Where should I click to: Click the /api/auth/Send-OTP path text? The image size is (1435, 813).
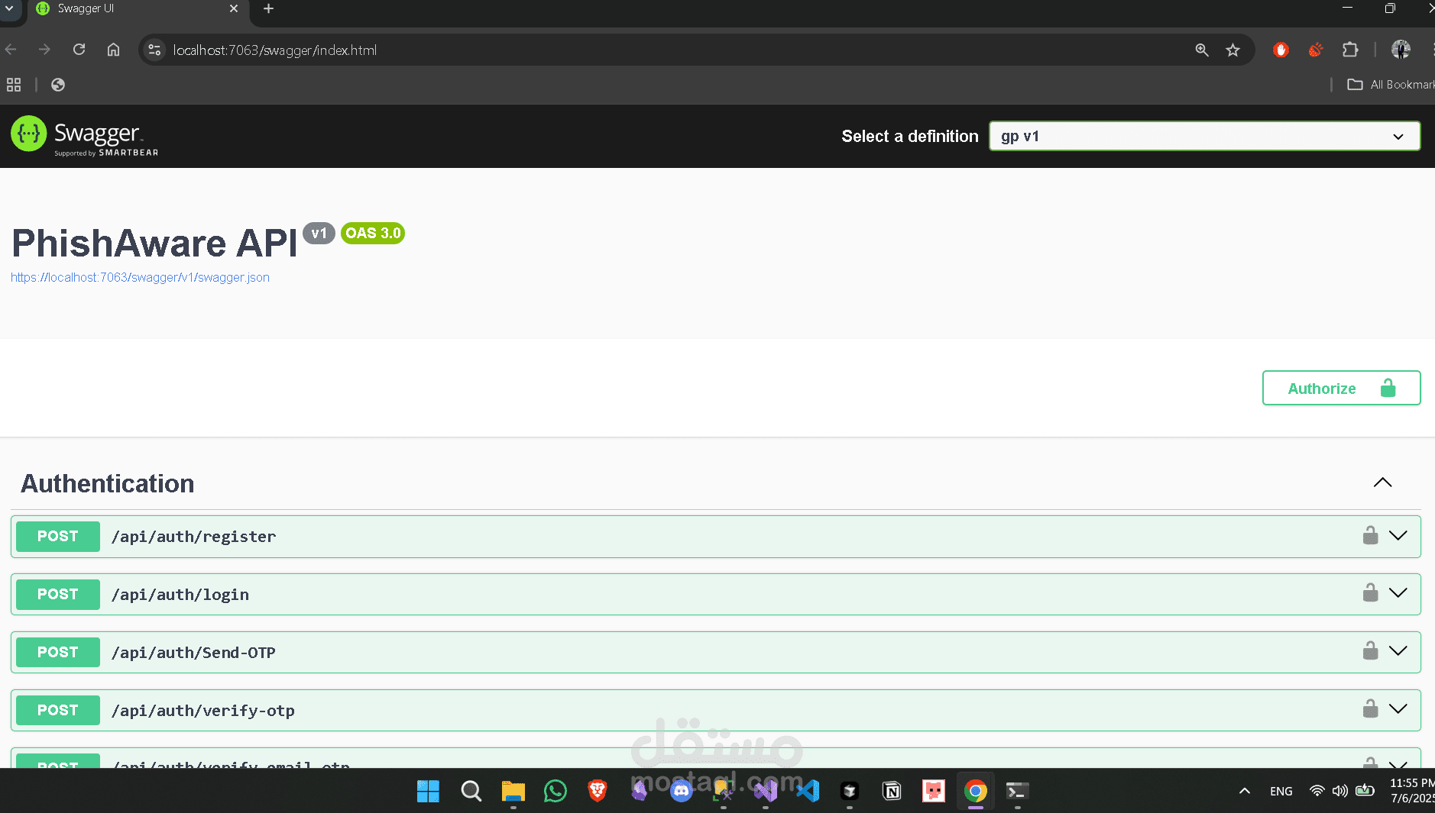tap(193, 653)
